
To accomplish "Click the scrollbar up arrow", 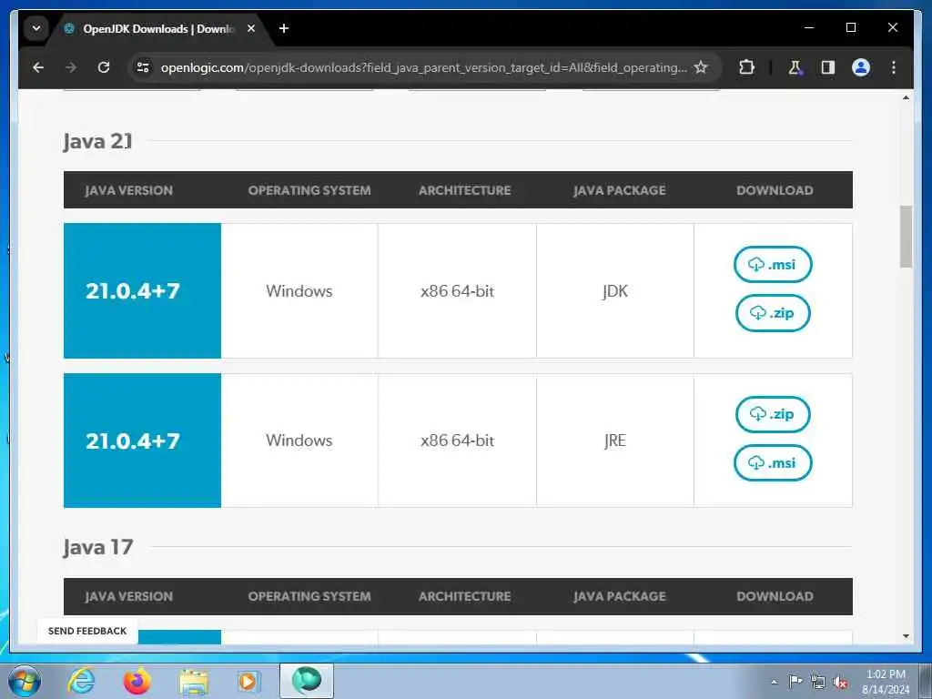I will pyautogui.click(x=906, y=97).
